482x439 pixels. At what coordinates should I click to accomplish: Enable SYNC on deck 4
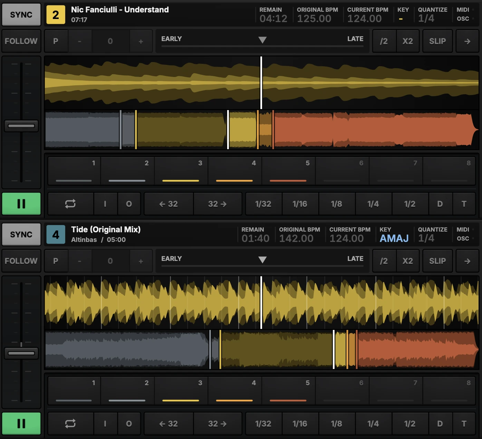21,234
